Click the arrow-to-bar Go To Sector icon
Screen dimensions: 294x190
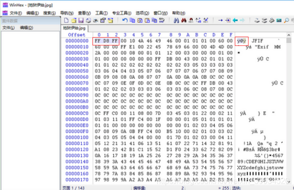coord(228,20)
